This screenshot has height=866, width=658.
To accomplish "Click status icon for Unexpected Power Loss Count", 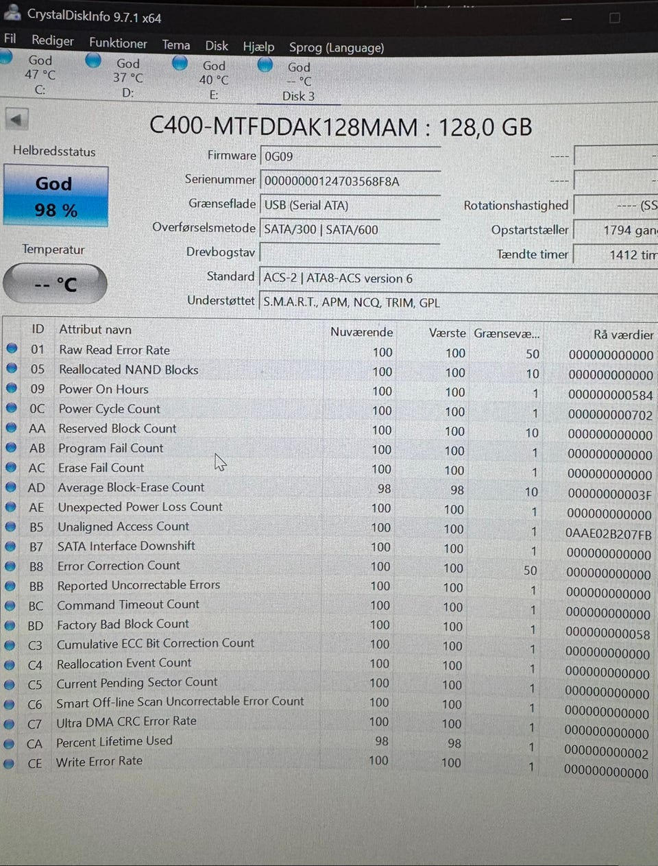I will pos(11,507).
